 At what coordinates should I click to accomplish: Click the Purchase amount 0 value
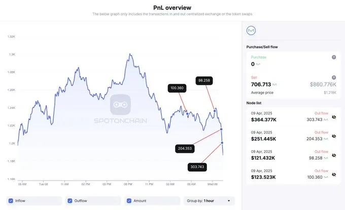[253, 64]
